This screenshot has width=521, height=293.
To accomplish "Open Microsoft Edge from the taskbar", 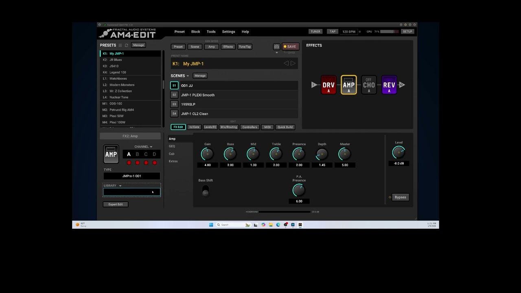I will point(278,225).
